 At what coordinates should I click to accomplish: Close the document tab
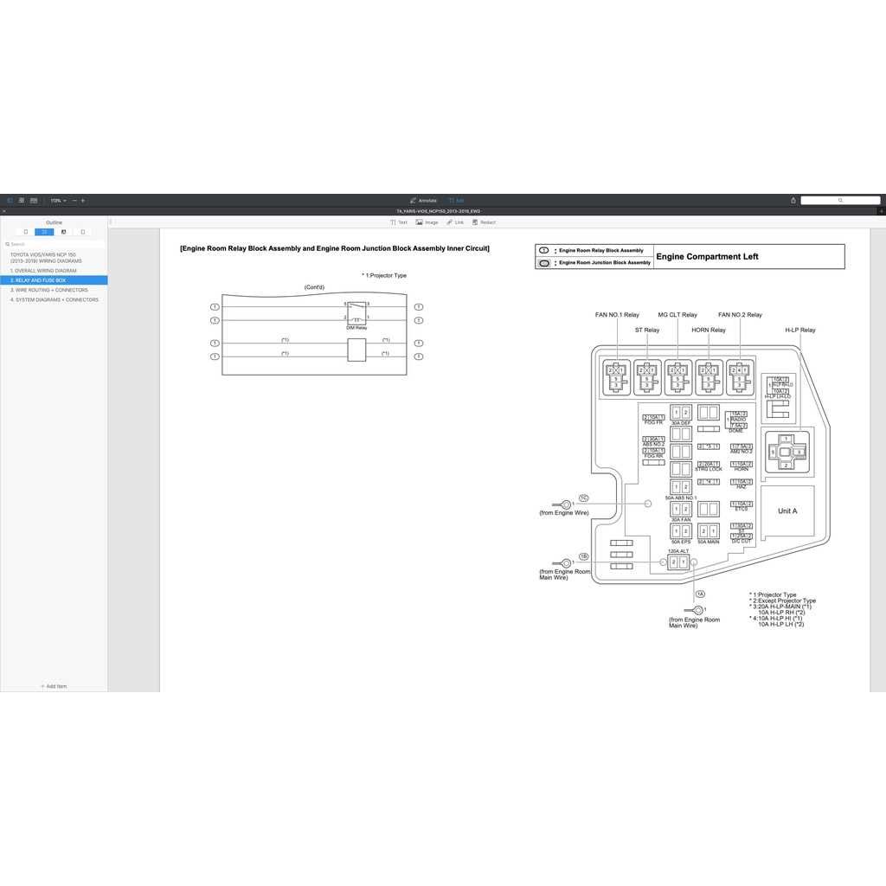tap(4, 211)
